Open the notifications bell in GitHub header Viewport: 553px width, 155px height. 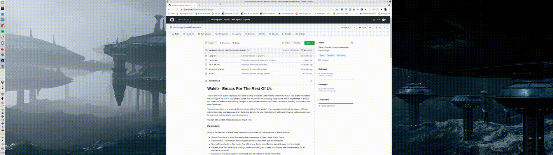374,19
